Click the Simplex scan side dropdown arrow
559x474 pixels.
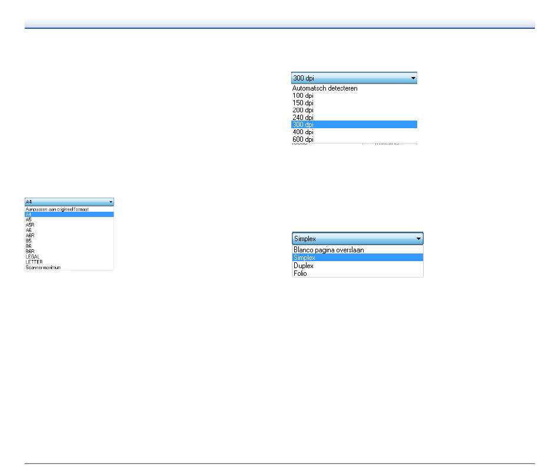coord(418,239)
